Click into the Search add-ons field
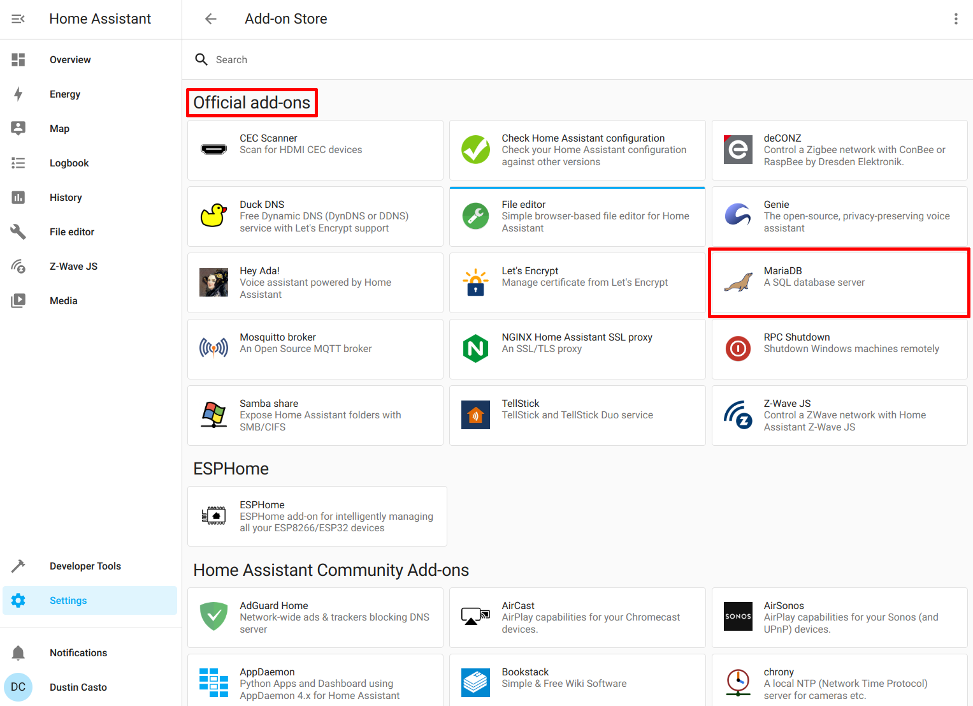 [x=577, y=59]
